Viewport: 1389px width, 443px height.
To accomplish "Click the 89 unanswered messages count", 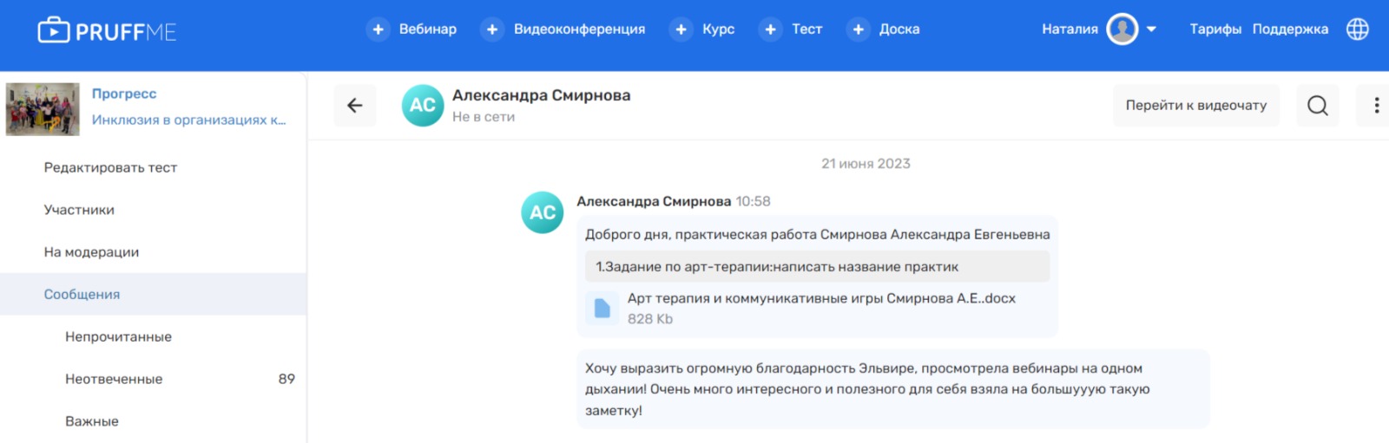I will pyautogui.click(x=286, y=379).
